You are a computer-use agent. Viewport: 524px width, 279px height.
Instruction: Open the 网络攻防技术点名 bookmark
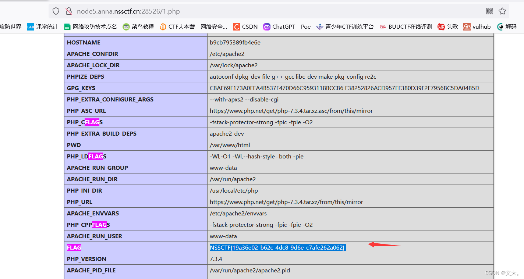pos(90,26)
